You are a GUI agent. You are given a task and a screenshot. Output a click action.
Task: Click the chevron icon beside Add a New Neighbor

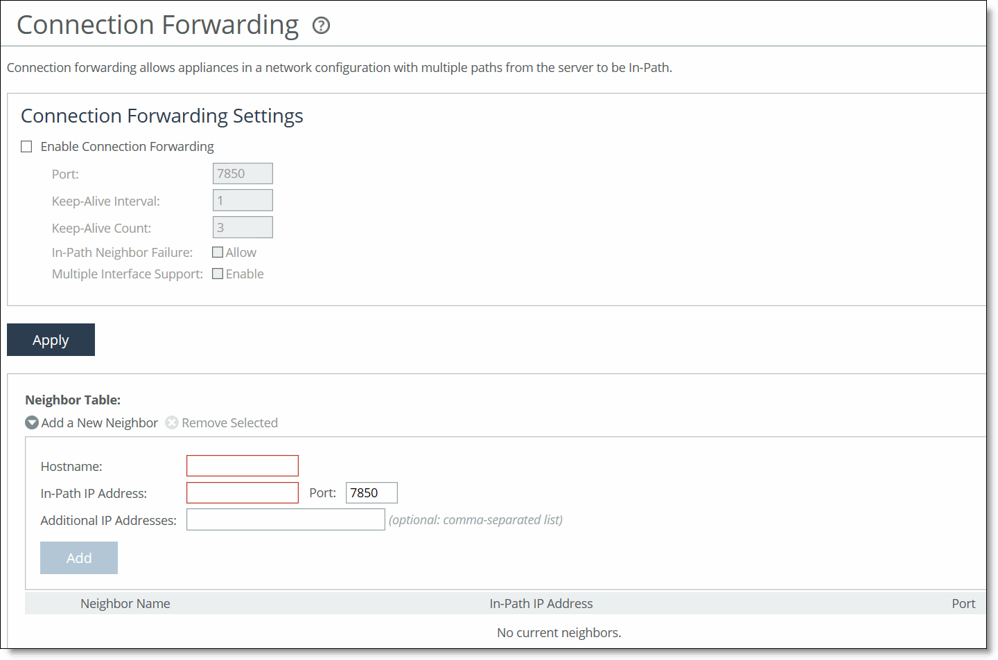point(31,422)
